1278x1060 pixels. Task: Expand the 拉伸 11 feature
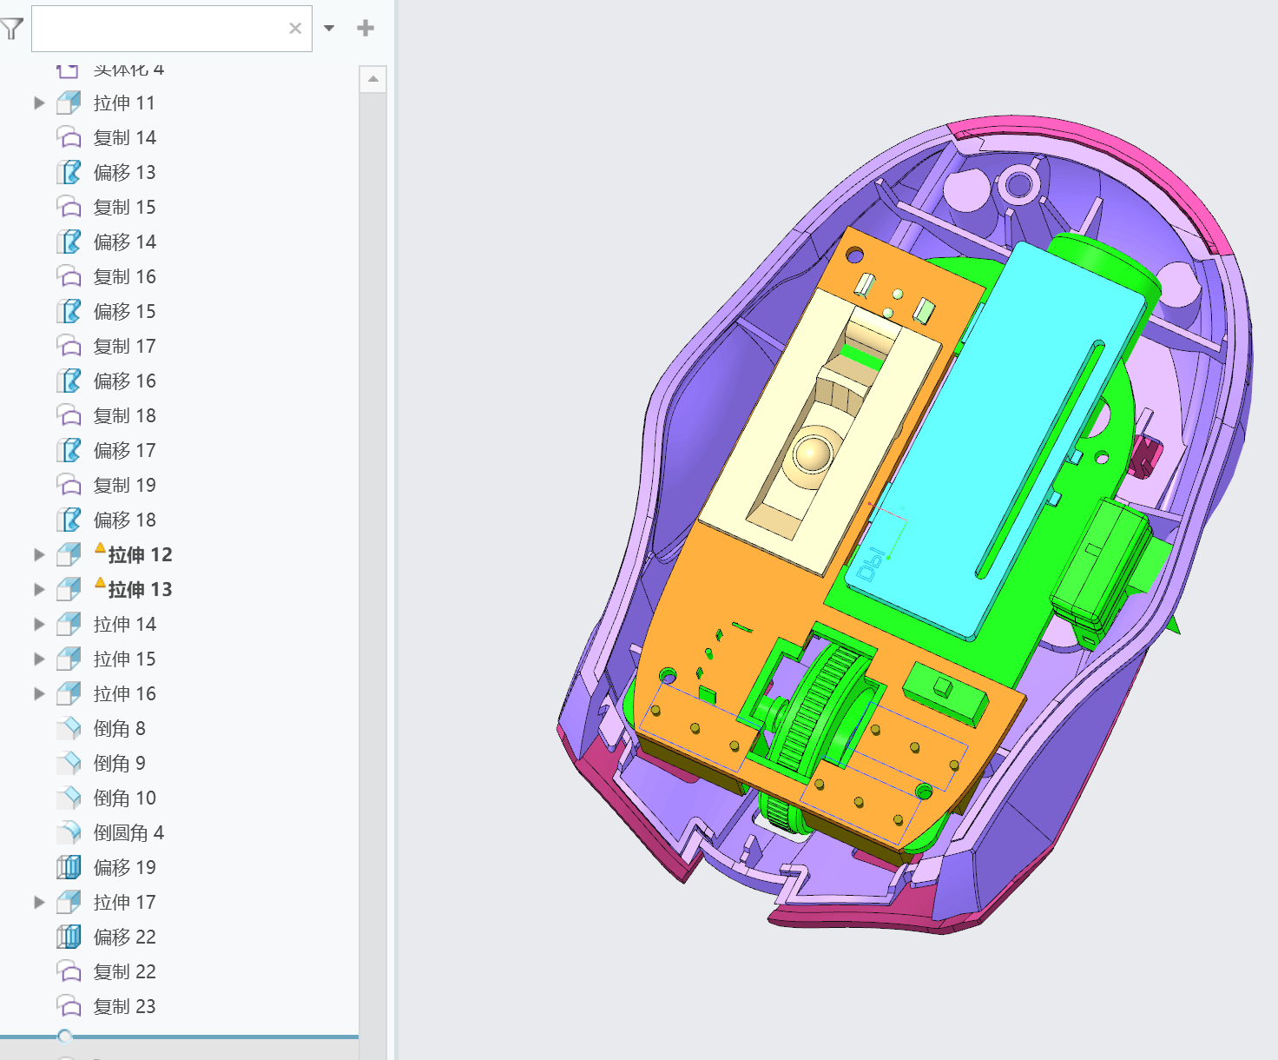point(39,103)
